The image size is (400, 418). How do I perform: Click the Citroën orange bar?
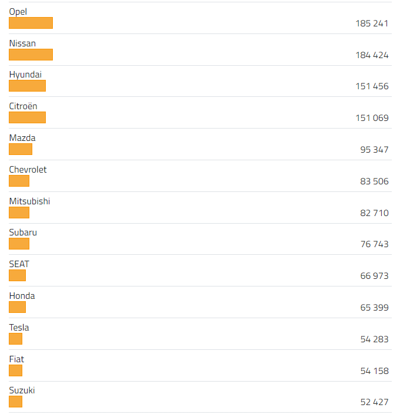[27, 117]
